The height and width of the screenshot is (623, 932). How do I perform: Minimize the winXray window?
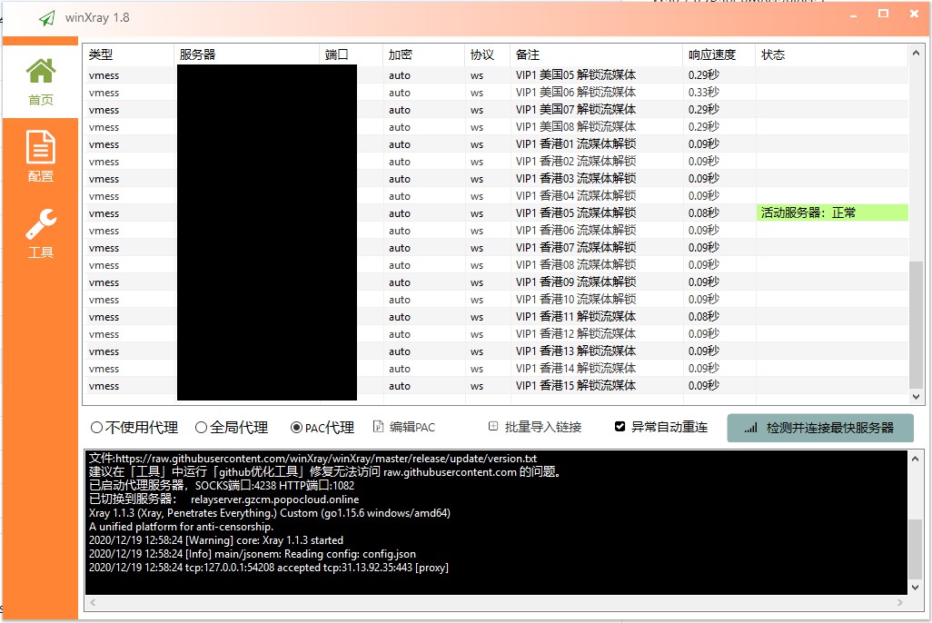854,15
